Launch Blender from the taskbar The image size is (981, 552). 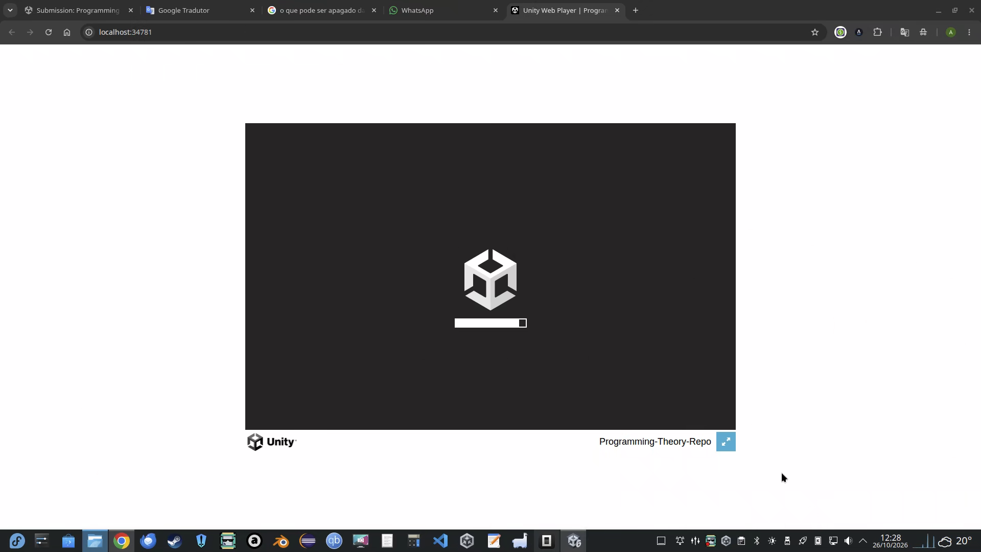(281, 541)
